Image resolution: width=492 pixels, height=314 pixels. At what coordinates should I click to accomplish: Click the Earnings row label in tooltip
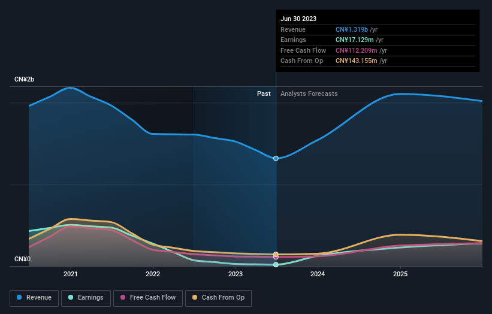click(x=294, y=40)
